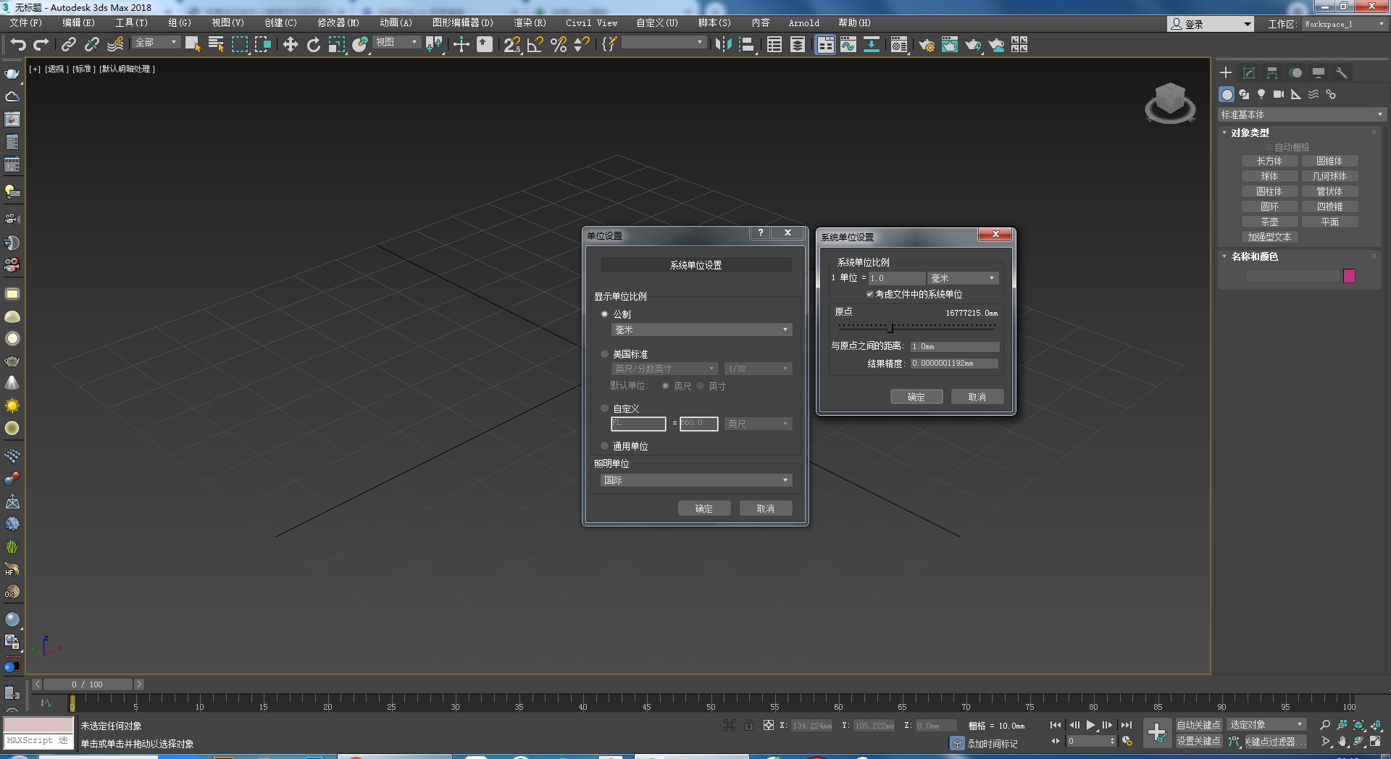
Task: Open the 渲染(R) menu
Action: tap(530, 23)
